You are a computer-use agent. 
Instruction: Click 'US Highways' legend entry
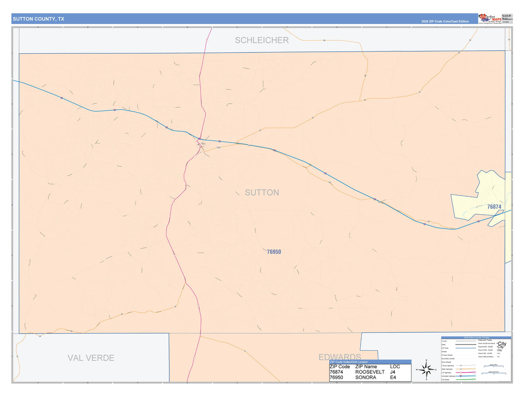(446, 373)
